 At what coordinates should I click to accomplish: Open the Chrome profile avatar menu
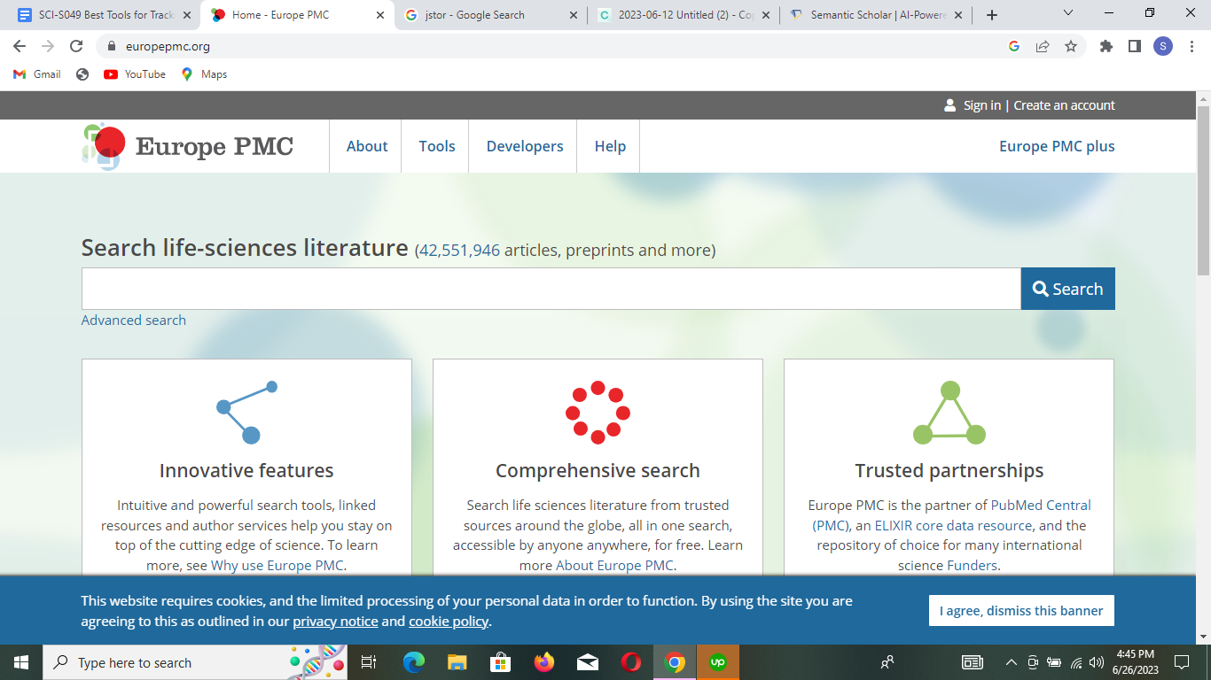1163,46
